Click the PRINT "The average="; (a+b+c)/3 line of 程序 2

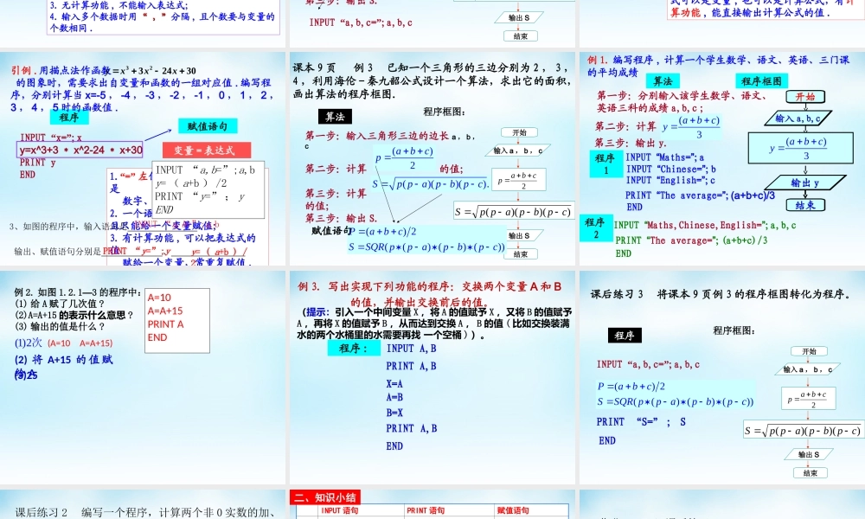691,240
